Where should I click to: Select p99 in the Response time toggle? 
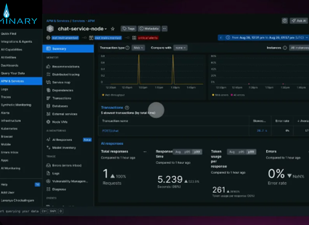[197, 152]
